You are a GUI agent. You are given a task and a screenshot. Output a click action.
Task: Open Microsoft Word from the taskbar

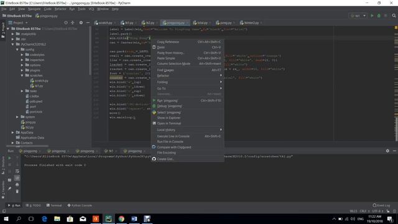click(134, 218)
